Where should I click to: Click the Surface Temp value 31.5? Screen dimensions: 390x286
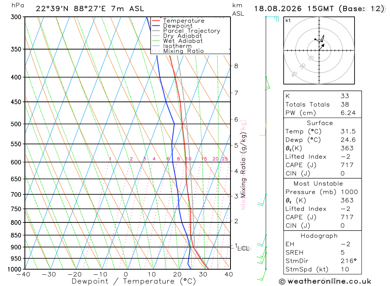(348, 131)
